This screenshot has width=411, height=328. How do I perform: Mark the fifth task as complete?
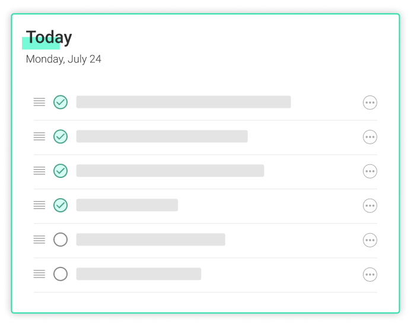60,240
